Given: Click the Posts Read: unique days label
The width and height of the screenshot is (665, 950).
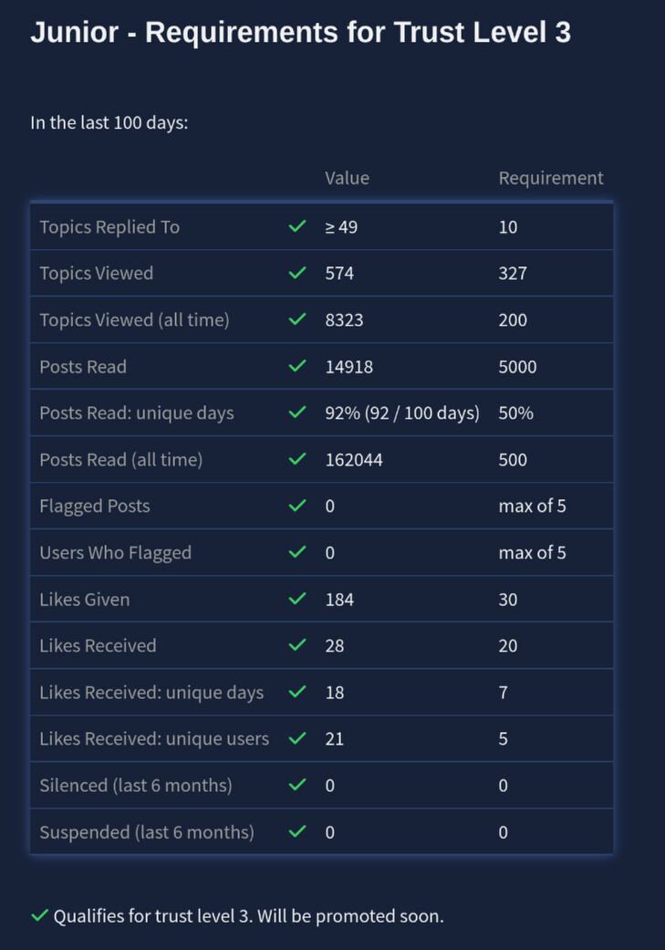Looking at the screenshot, I should point(137,412).
